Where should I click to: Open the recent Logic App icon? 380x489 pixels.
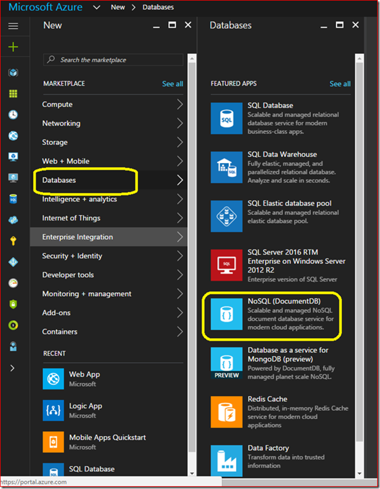53,410
